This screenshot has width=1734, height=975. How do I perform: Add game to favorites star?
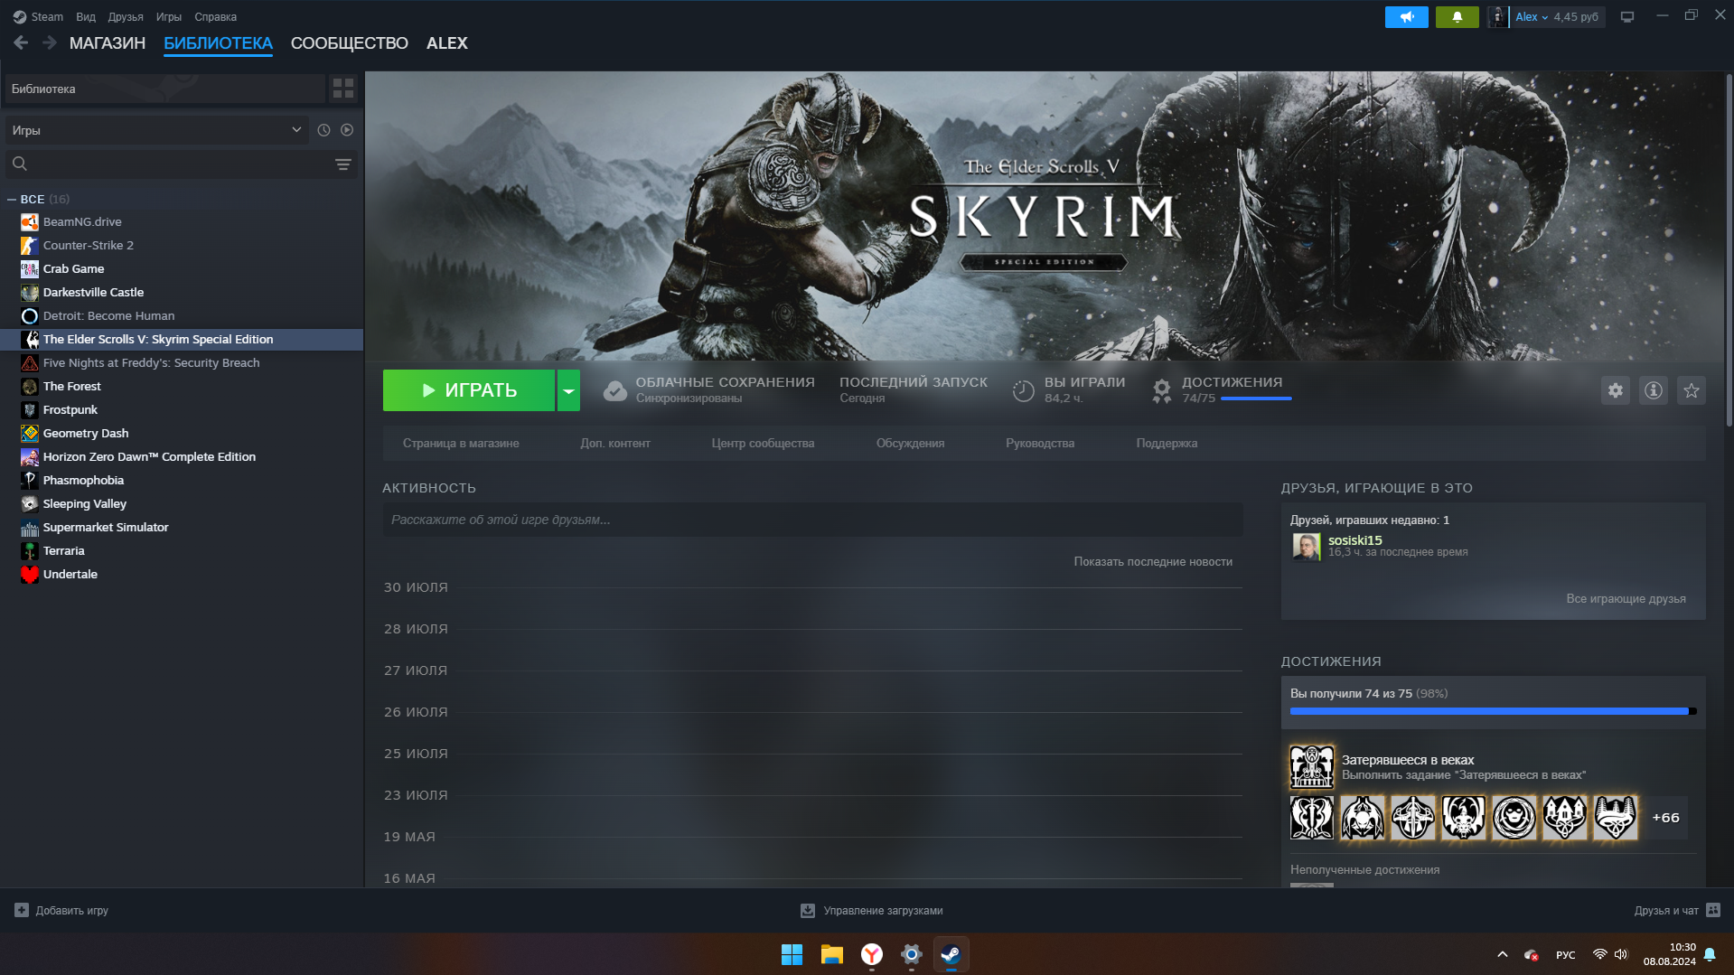1692,390
